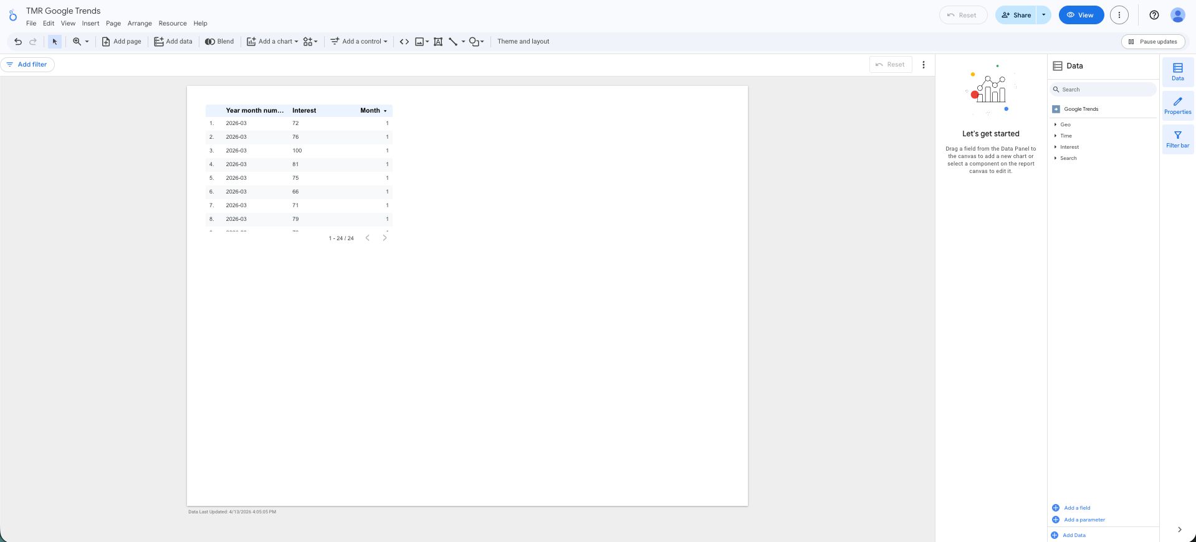Open the Add a control dropdown
This screenshot has width=1196, height=542.
tap(359, 42)
